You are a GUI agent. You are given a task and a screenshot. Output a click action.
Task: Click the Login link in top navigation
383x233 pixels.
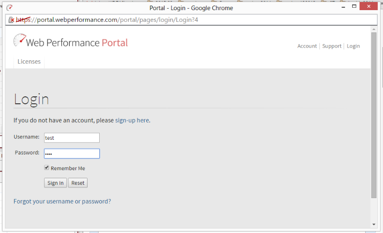tap(353, 46)
